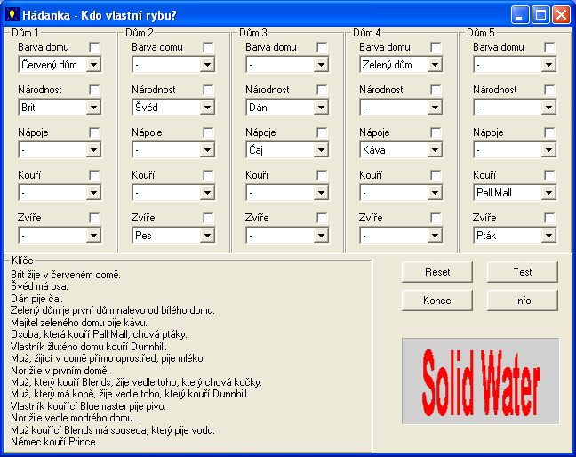Click the Konec button to quit

coord(436,300)
